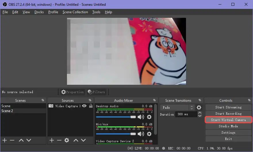Click Start Streaming button

(228, 107)
